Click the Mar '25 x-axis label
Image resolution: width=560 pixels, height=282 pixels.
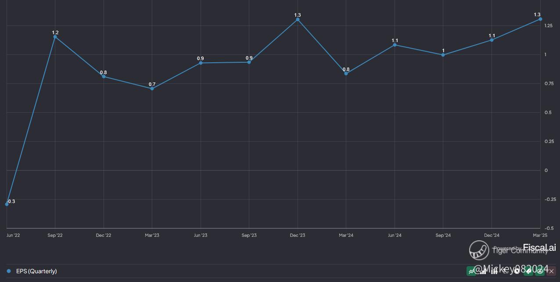pos(540,236)
